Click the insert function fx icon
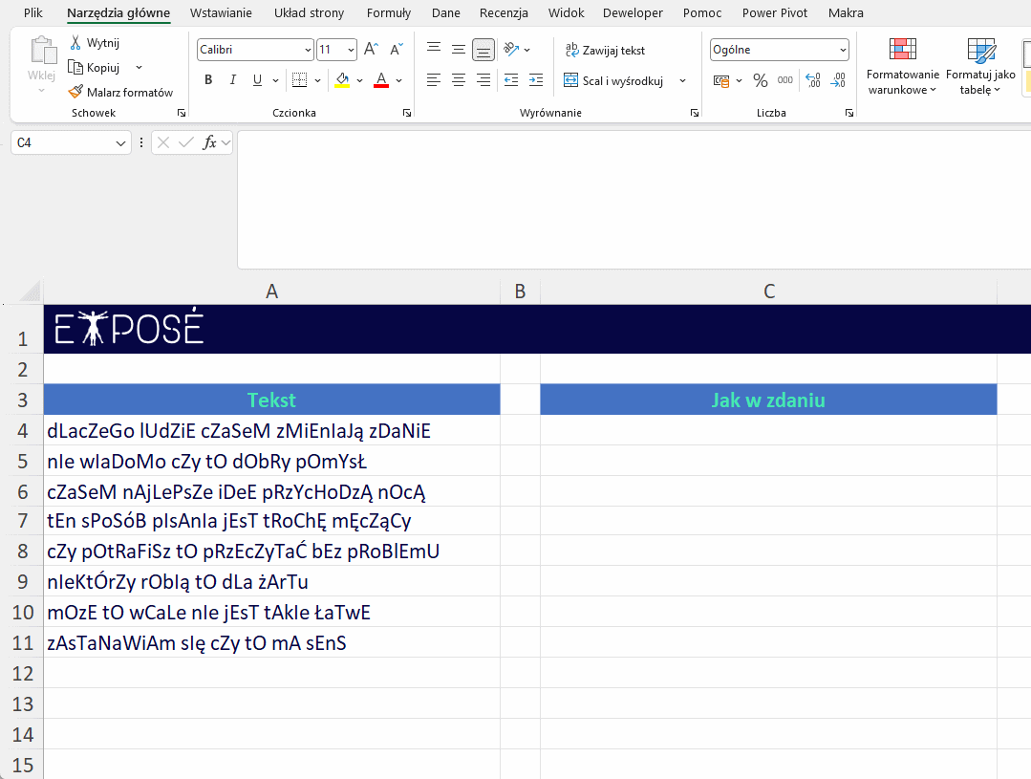This screenshot has width=1031, height=779. point(210,142)
